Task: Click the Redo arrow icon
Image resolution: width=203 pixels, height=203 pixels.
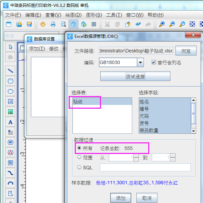Action: [x=148, y=24]
